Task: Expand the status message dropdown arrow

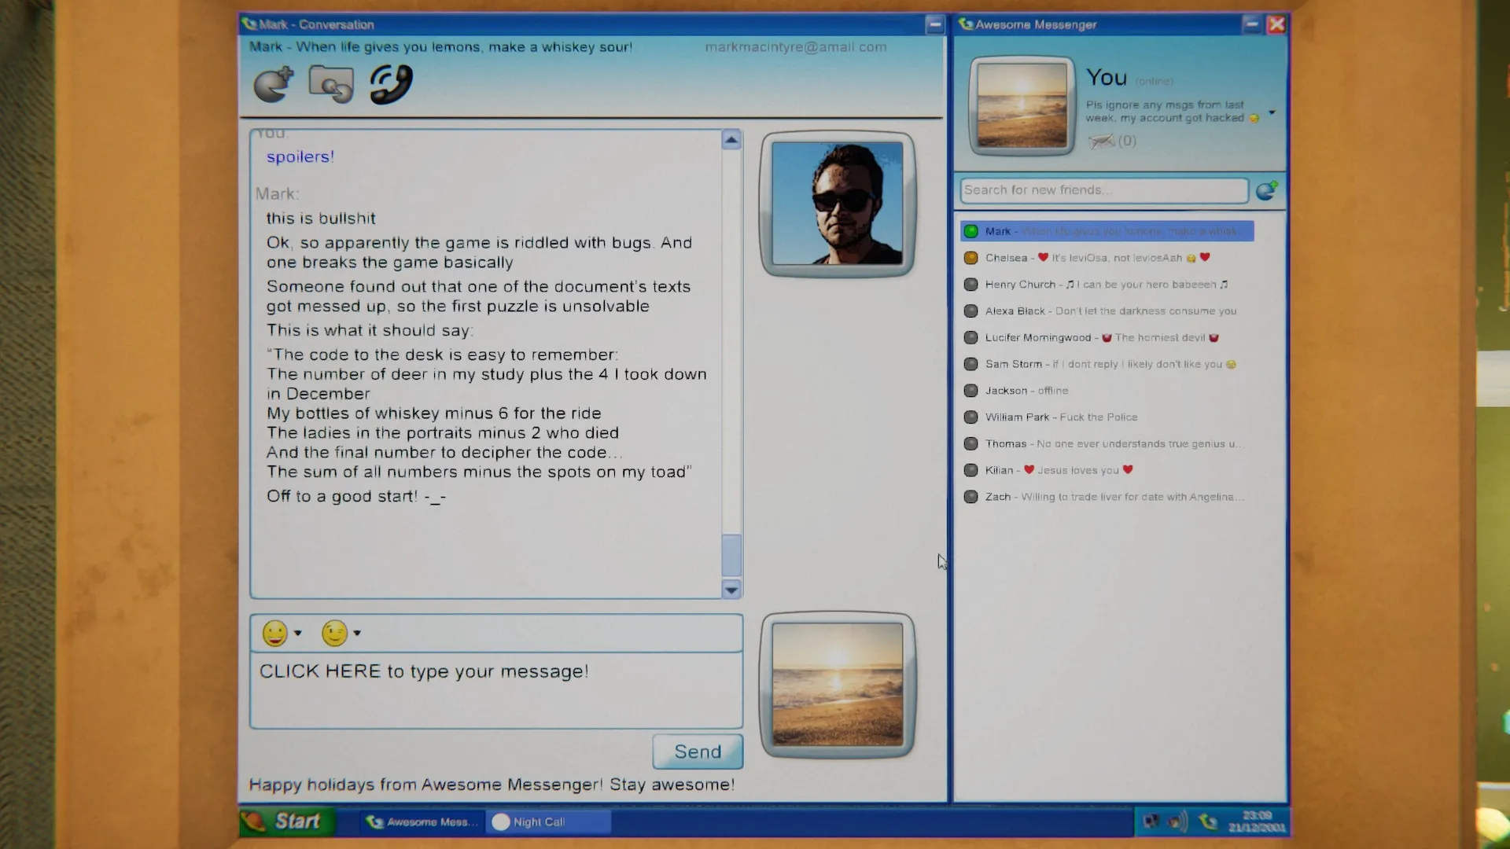Action: 1272,112
